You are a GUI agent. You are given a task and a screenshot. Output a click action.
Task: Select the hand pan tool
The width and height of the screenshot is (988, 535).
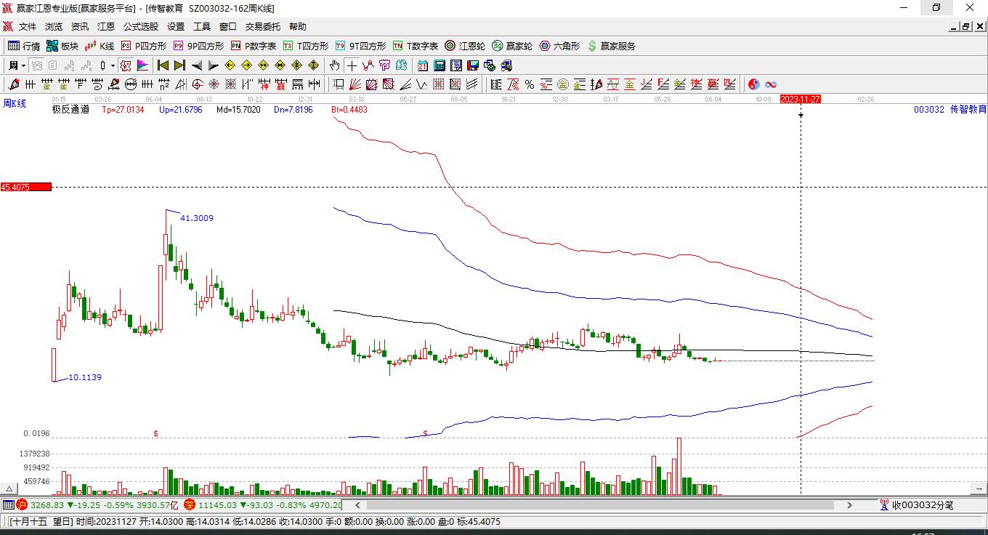(334, 65)
